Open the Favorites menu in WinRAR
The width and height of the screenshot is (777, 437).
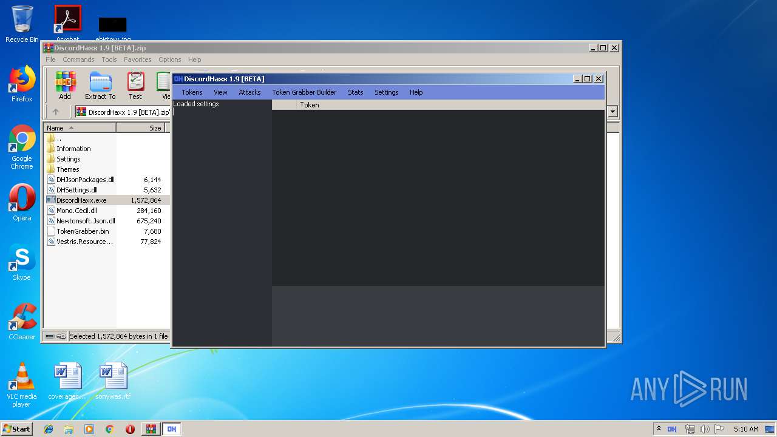point(138,59)
